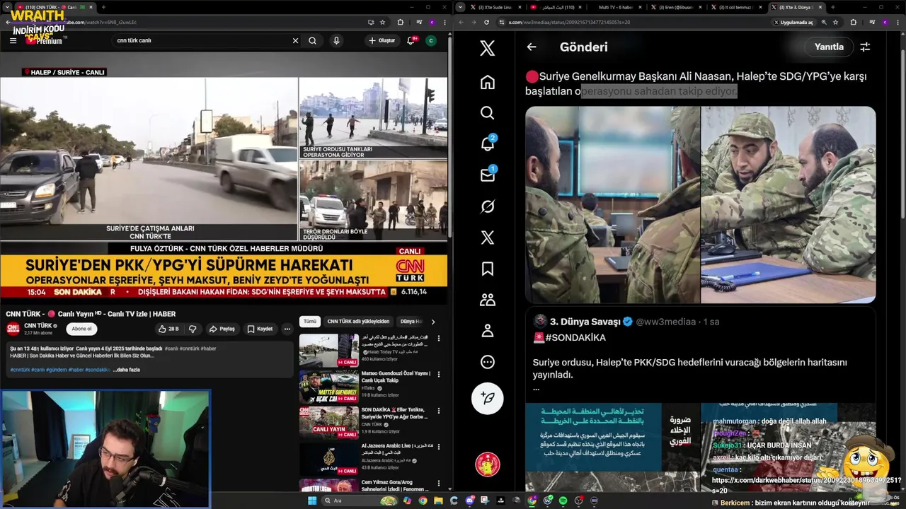The width and height of the screenshot is (906, 509).
Task: Open X messages envelope icon
Action: click(x=487, y=175)
